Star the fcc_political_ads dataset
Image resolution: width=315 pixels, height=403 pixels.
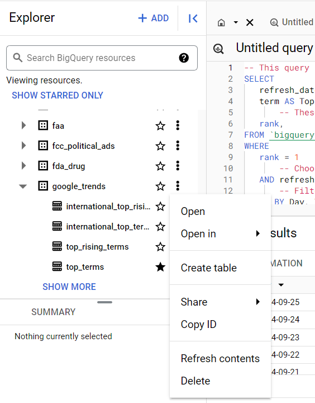[x=160, y=146]
